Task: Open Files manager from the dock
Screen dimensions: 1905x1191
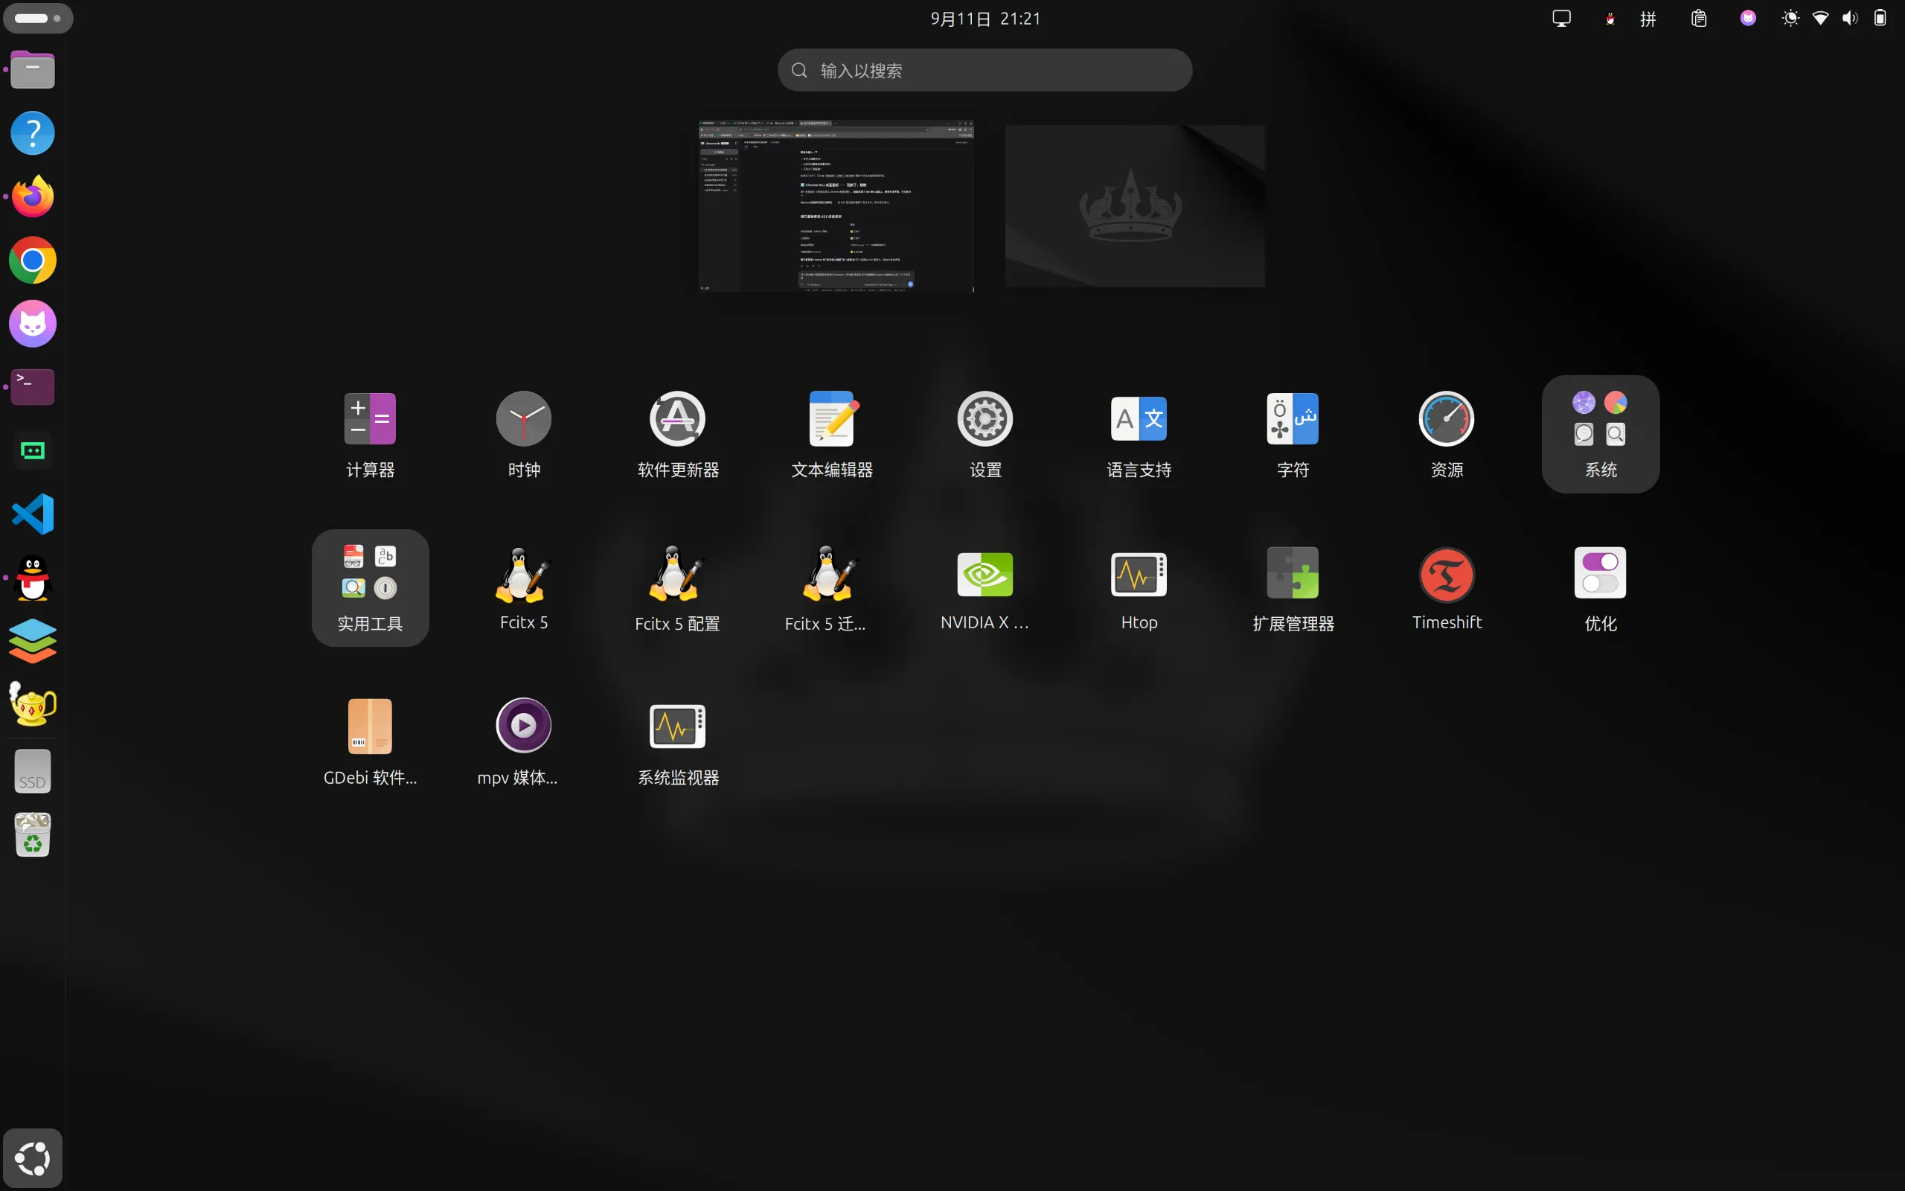Action: click(32, 70)
